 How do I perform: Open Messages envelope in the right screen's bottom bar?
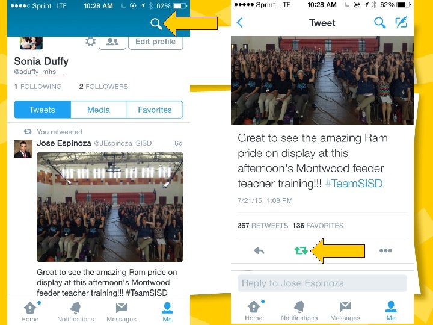[x=345, y=311]
